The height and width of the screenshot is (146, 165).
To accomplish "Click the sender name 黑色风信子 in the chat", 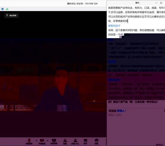I will point(114,26).
